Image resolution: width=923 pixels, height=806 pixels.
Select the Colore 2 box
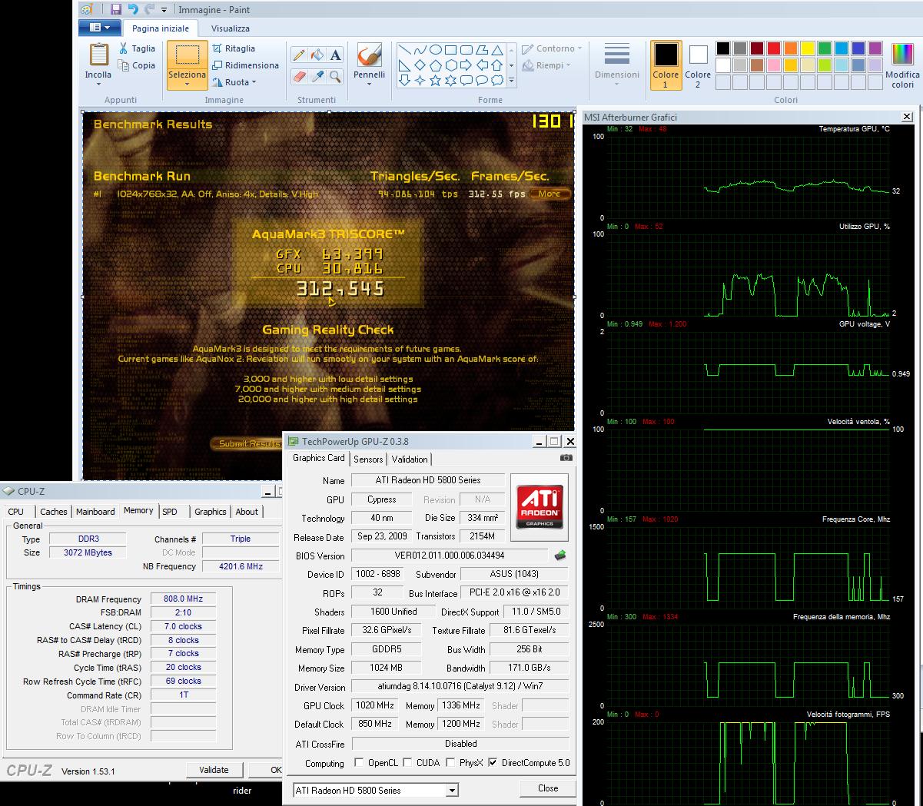(698, 65)
